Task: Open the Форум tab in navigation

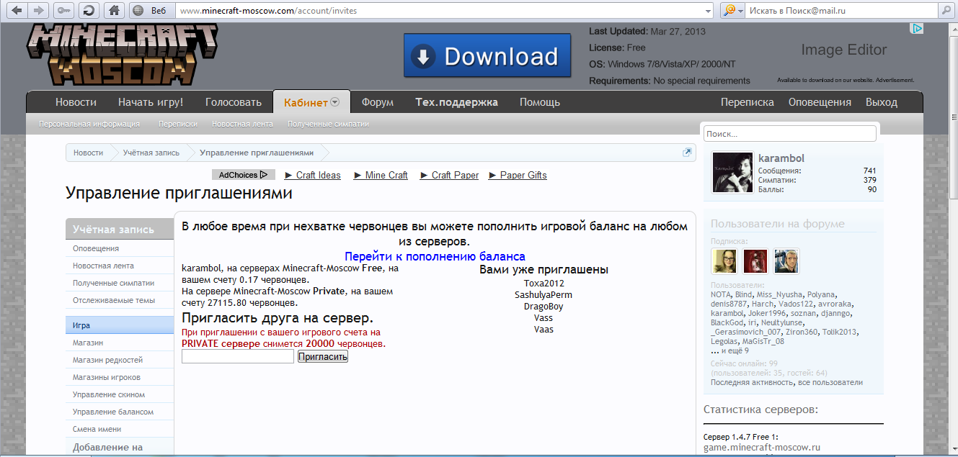Action: [378, 102]
